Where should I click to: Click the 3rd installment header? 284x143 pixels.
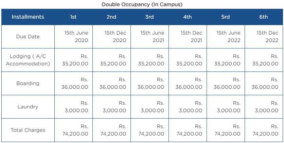[x=149, y=17]
